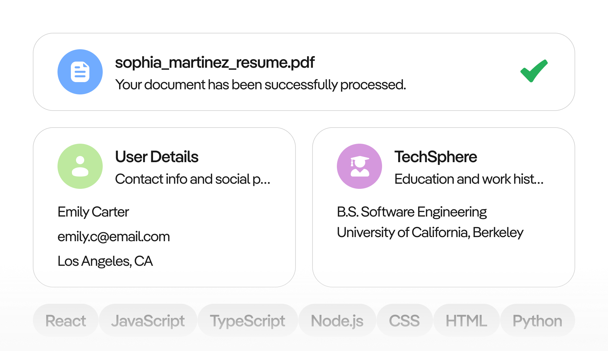
Task: Choose the TypeScript skill tag
Action: (x=248, y=321)
